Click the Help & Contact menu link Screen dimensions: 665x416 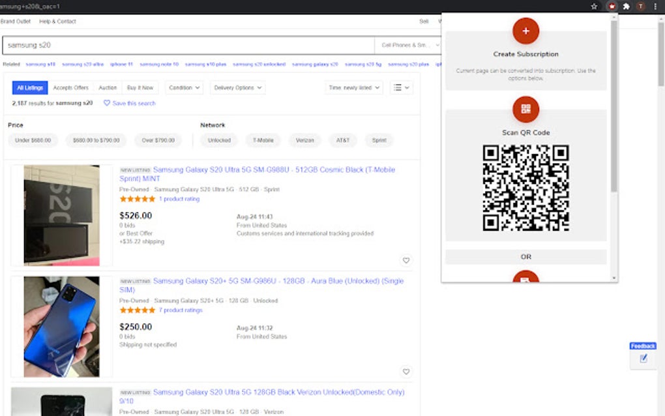click(57, 22)
